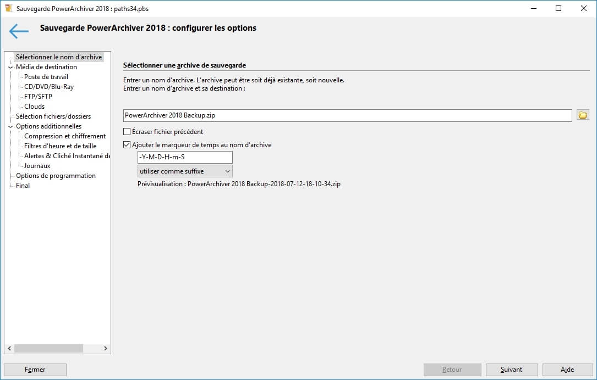Toggle the Ajouter le marqueur de temps checkbox
This screenshot has height=380, width=597.
127,145
